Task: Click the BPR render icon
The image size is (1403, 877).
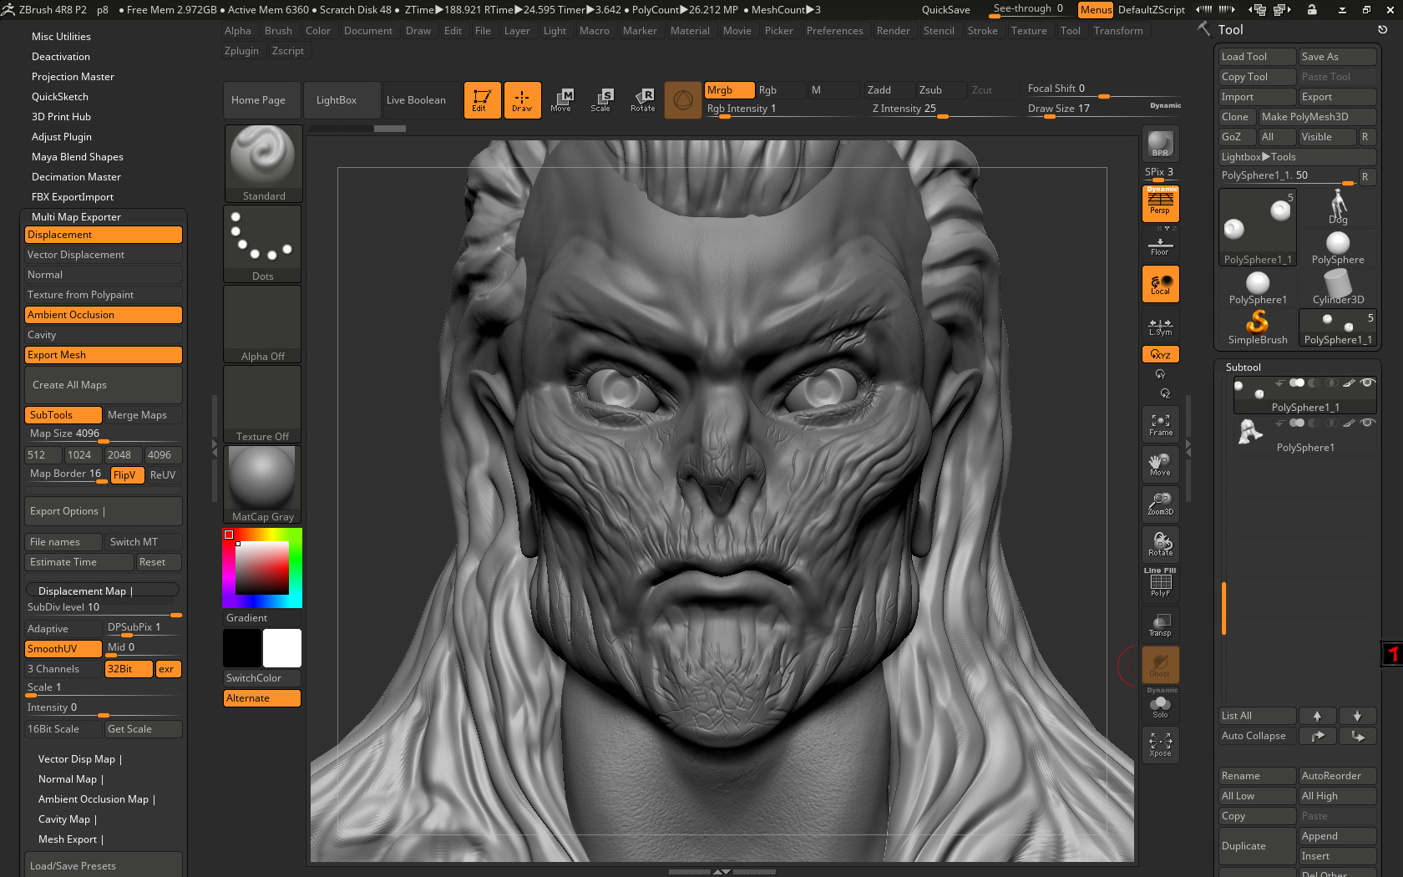Action: (1160, 144)
